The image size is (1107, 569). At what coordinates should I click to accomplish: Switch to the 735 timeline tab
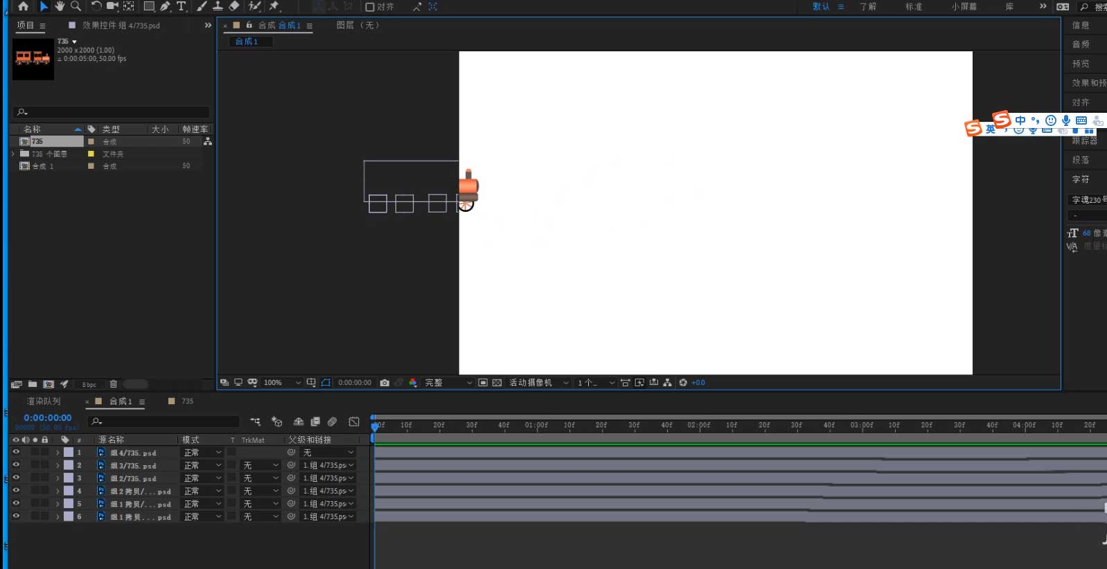187,401
